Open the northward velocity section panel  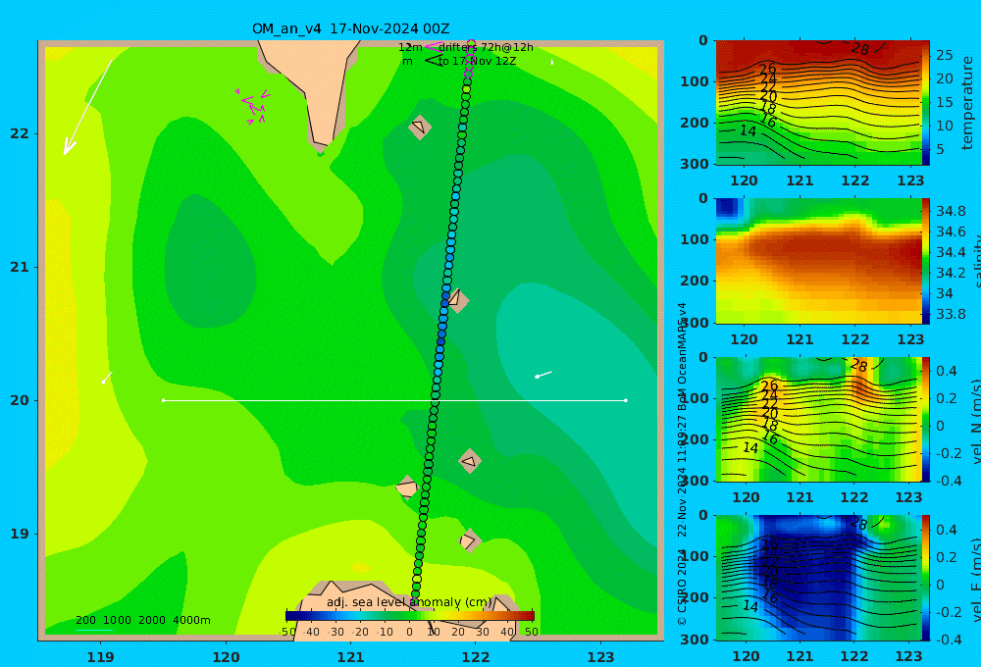pos(818,419)
